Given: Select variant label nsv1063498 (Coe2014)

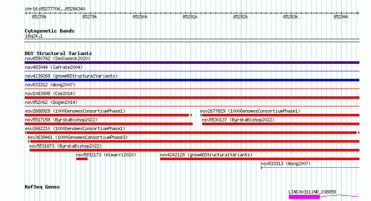Looking at the screenshot, I should 50,93.
